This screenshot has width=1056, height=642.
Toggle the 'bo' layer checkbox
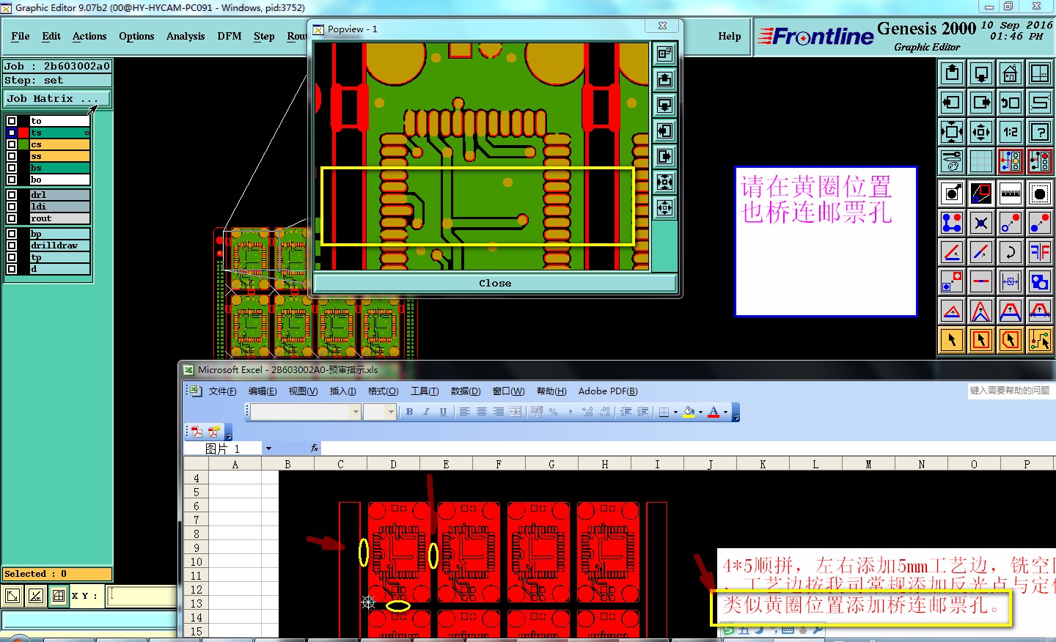pyautogui.click(x=12, y=180)
